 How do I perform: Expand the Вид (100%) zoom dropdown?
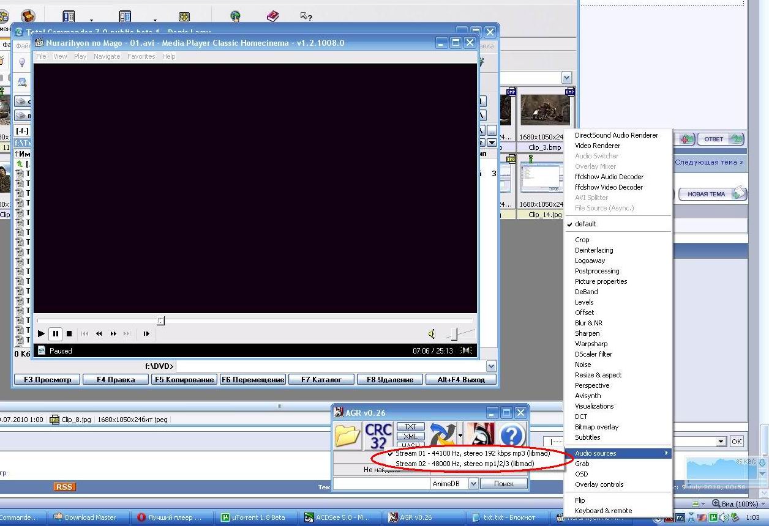coord(762,504)
